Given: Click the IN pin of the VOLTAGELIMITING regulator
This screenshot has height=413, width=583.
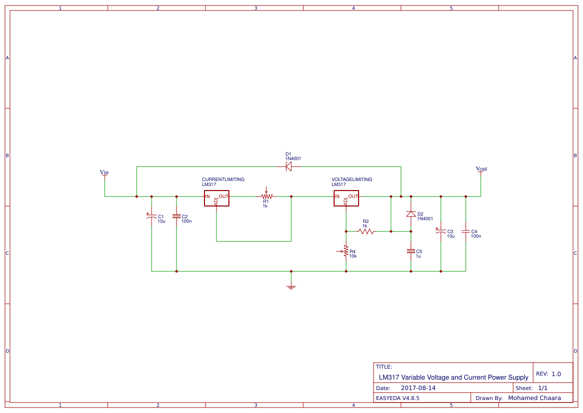Looking at the screenshot, I should 337,197.
